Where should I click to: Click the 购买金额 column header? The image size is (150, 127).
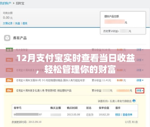[55, 108]
